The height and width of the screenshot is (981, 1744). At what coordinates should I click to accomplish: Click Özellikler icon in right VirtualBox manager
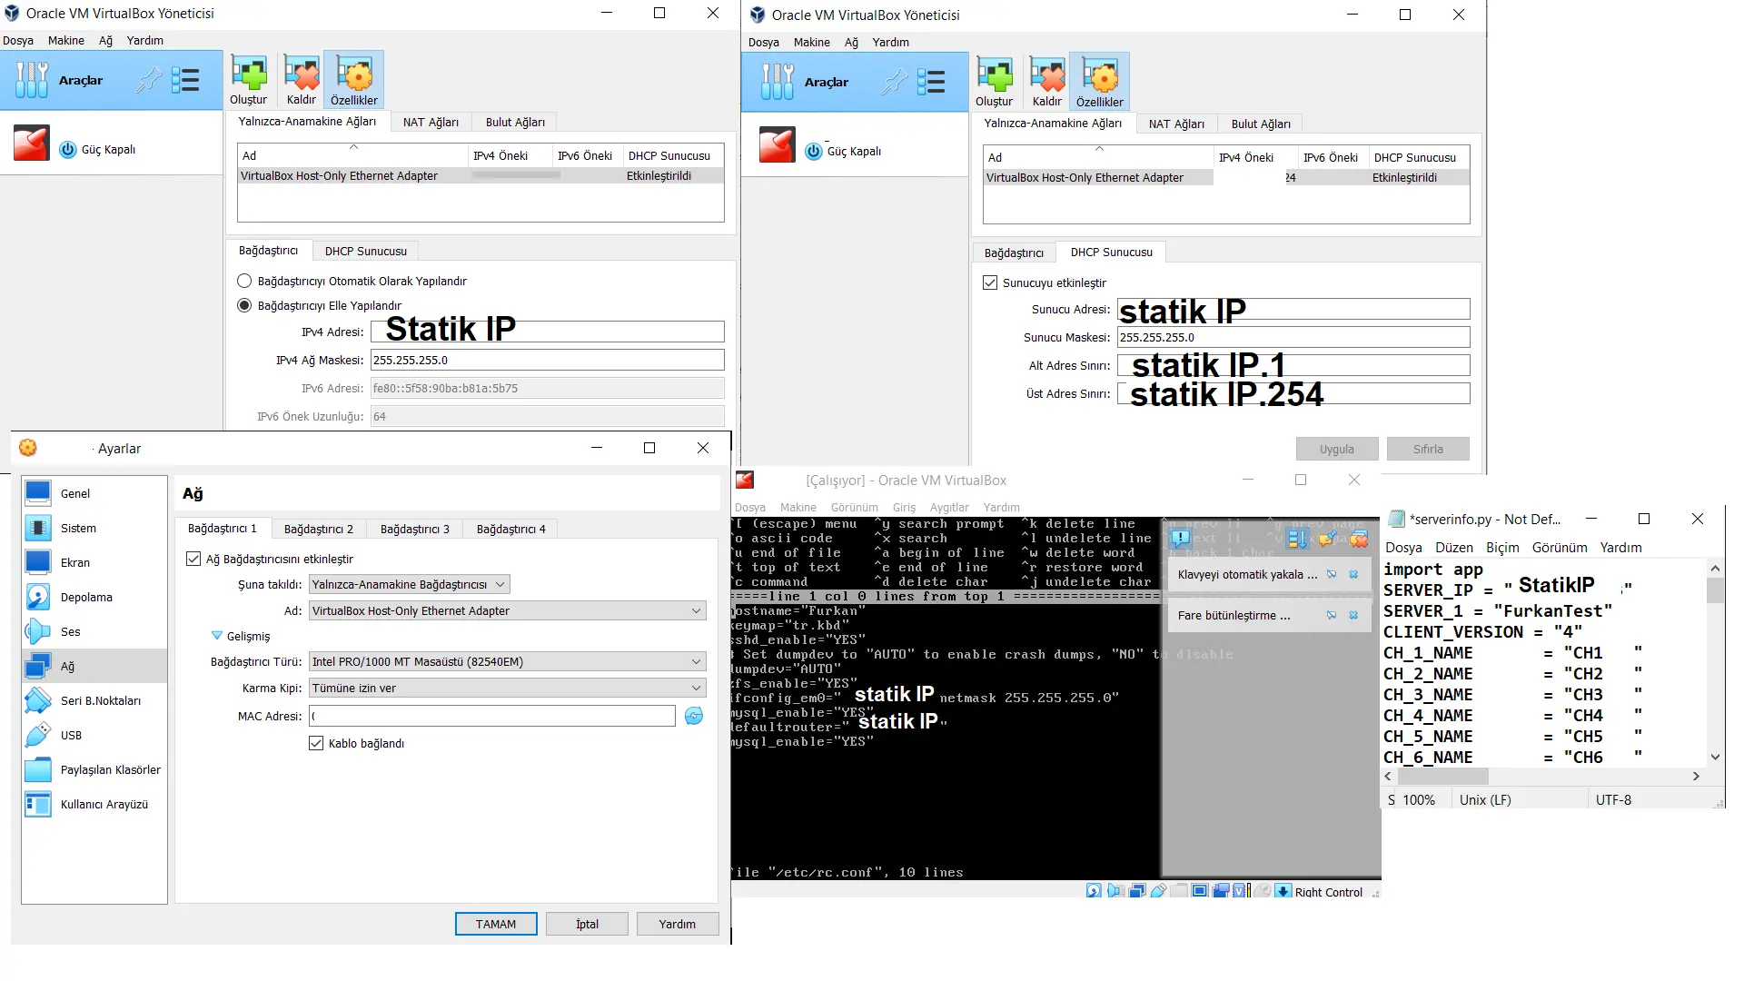pyautogui.click(x=1099, y=82)
